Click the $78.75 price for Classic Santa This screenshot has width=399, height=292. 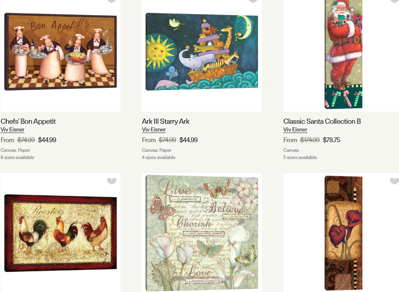click(x=331, y=140)
